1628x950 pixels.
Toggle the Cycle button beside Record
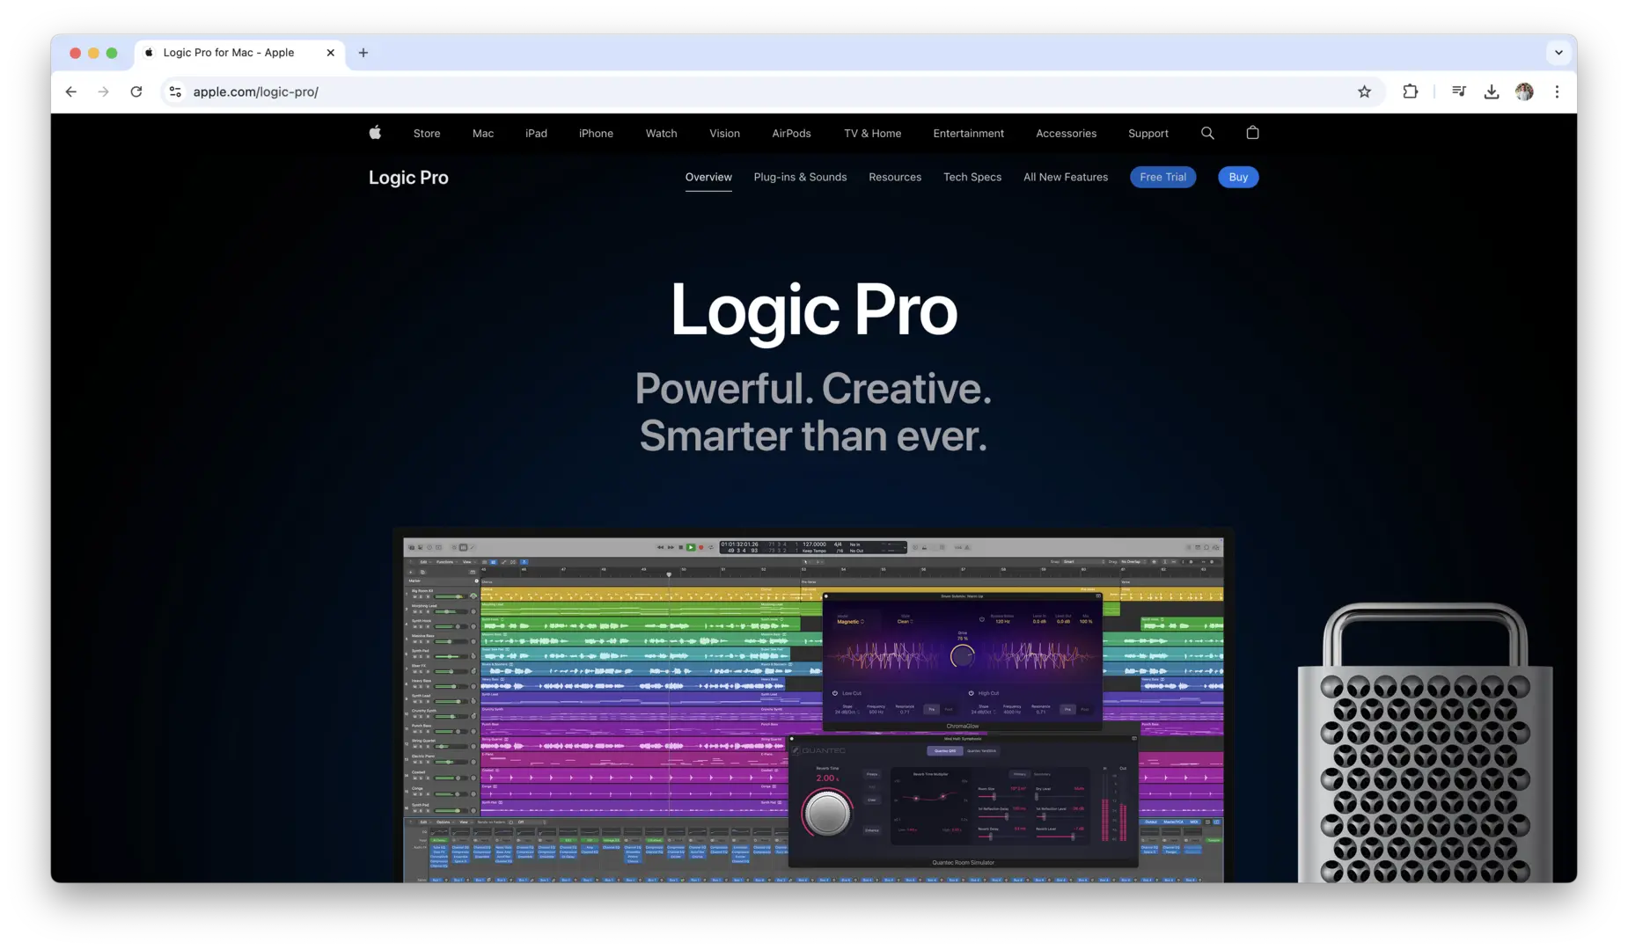(x=711, y=547)
